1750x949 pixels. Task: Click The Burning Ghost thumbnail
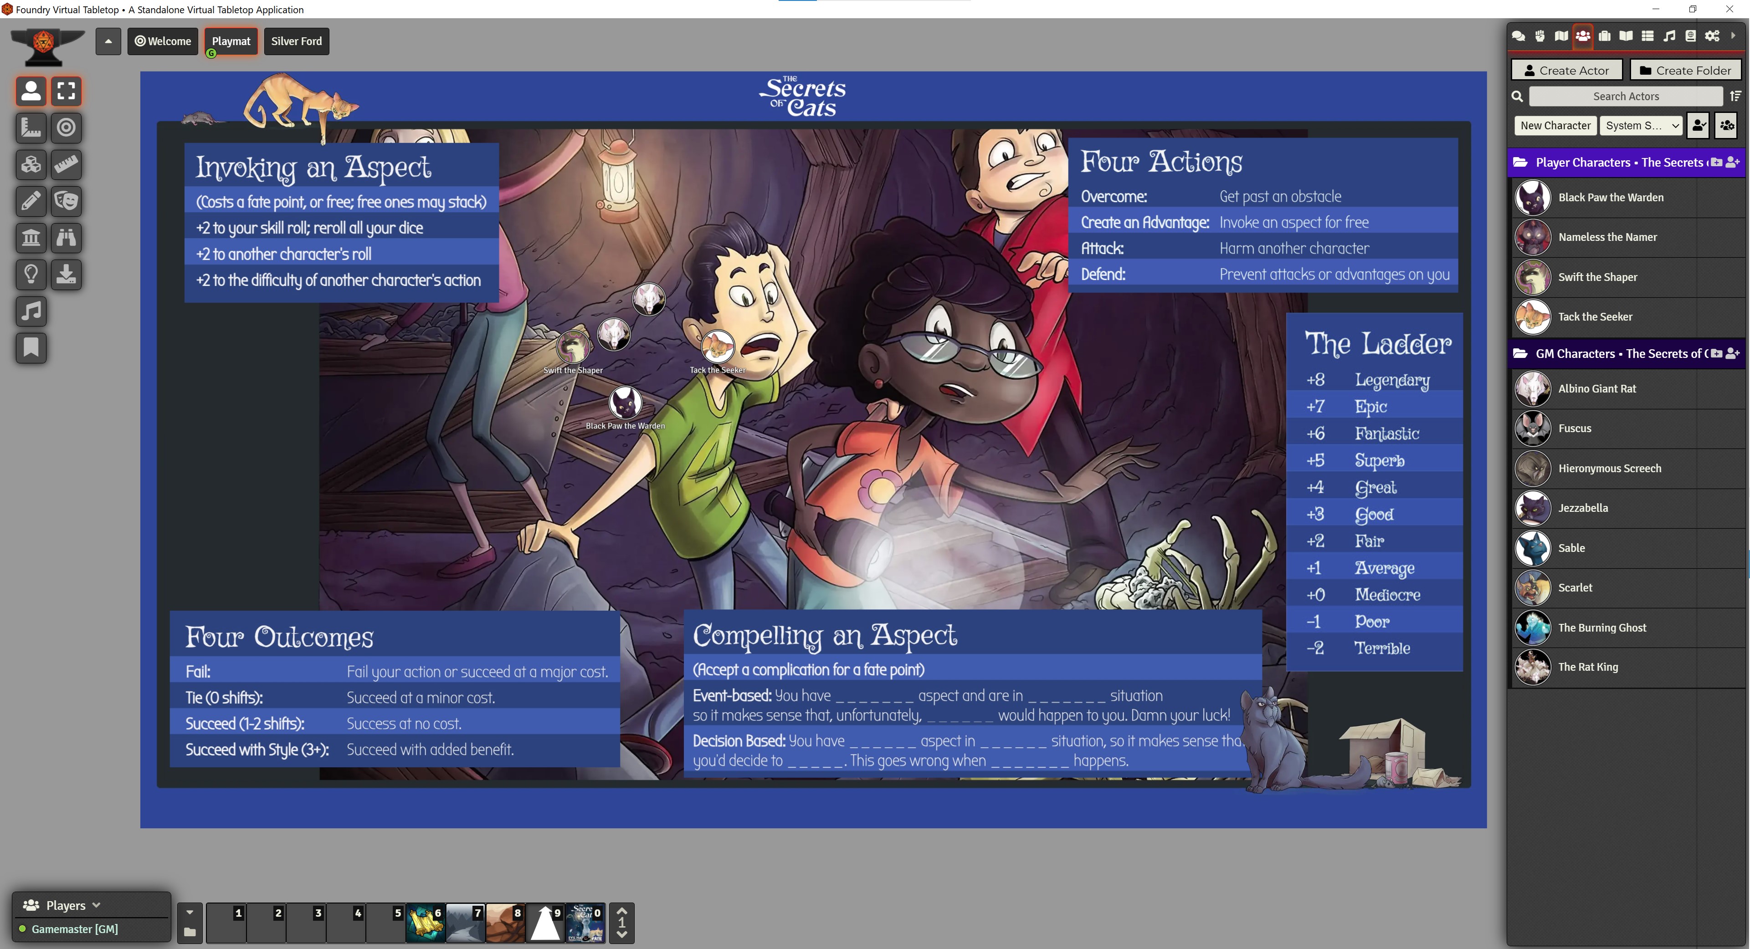coord(1533,627)
